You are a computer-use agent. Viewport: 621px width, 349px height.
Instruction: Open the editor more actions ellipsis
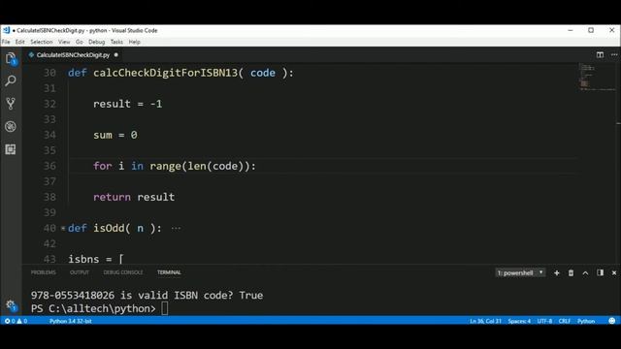pyautogui.click(x=614, y=55)
